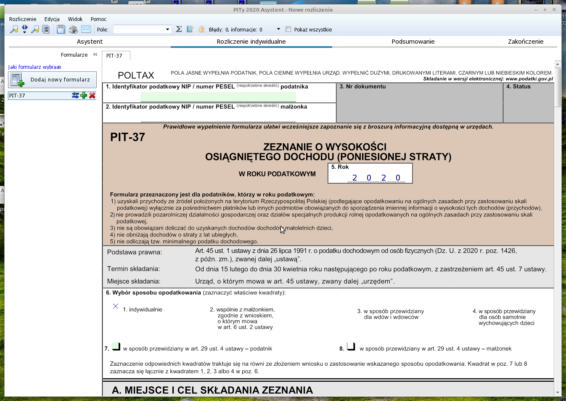
Task: Tick box 8 for art. 29 małżonek
Action: [351, 346]
